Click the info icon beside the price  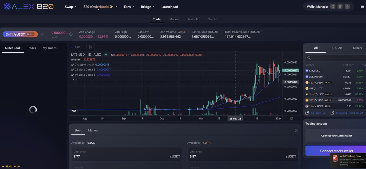71,34
